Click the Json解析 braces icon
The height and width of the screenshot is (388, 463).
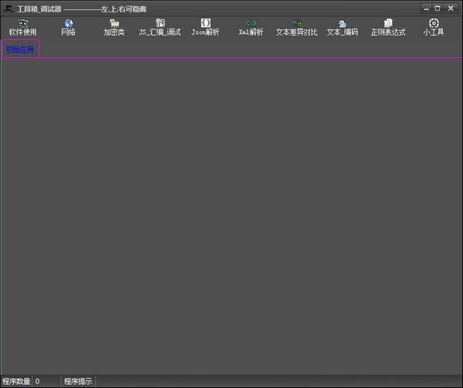(x=205, y=24)
